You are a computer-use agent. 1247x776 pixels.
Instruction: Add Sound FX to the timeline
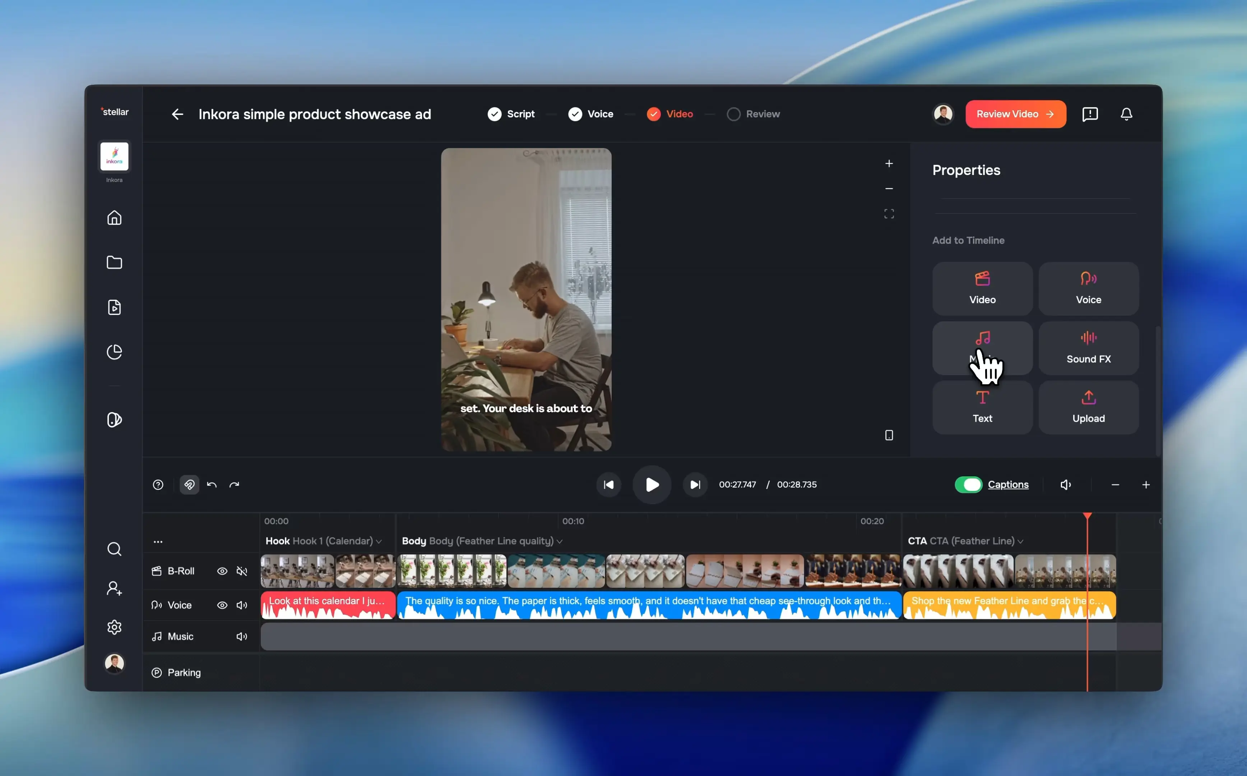[x=1088, y=348]
